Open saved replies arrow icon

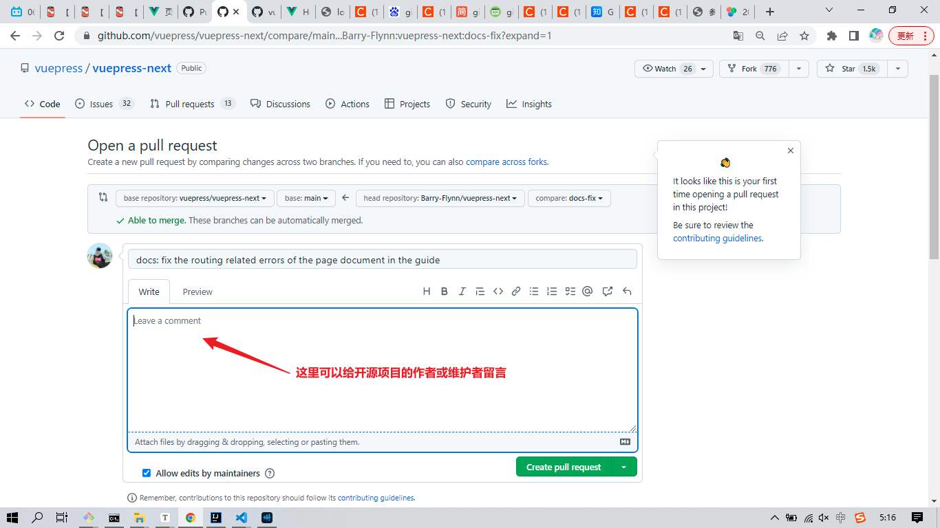point(627,291)
